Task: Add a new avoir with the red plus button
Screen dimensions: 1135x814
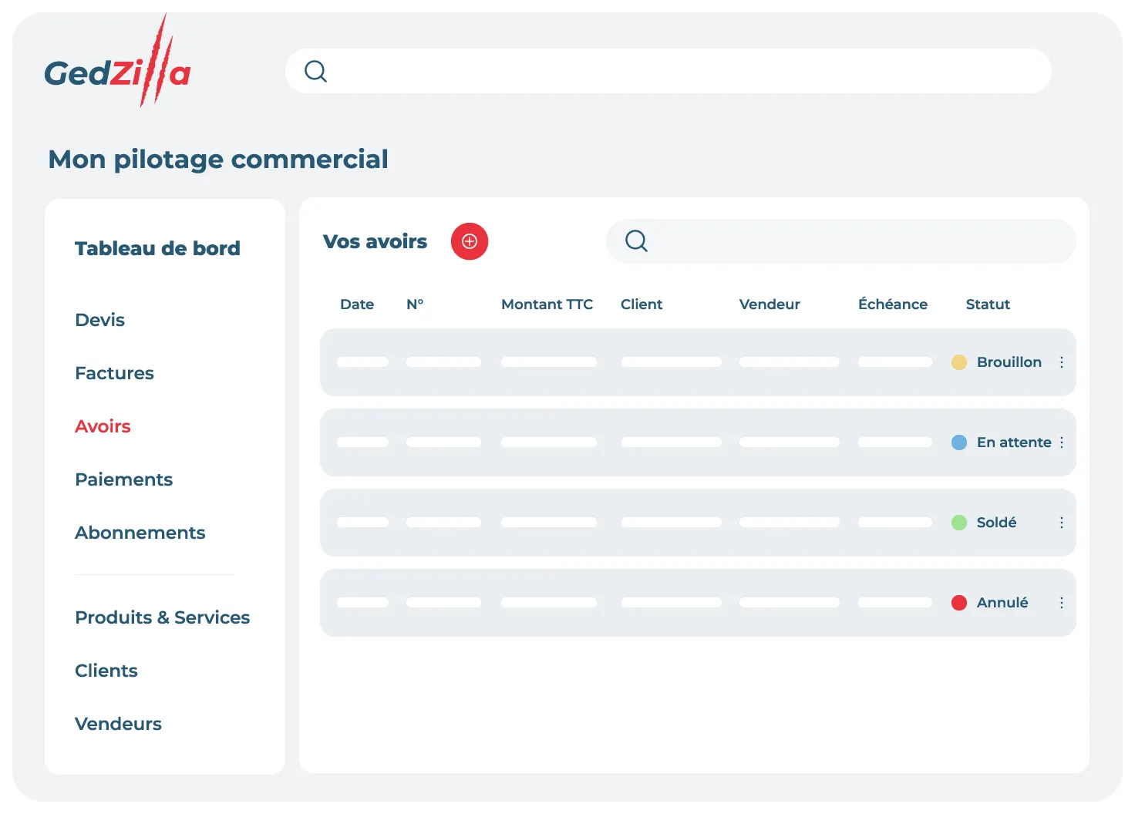Action: [470, 241]
